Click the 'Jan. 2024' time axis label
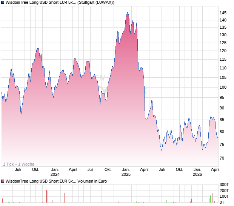This screenshot has height=206, width=234. pyautogui.click(x=55, y=172)
